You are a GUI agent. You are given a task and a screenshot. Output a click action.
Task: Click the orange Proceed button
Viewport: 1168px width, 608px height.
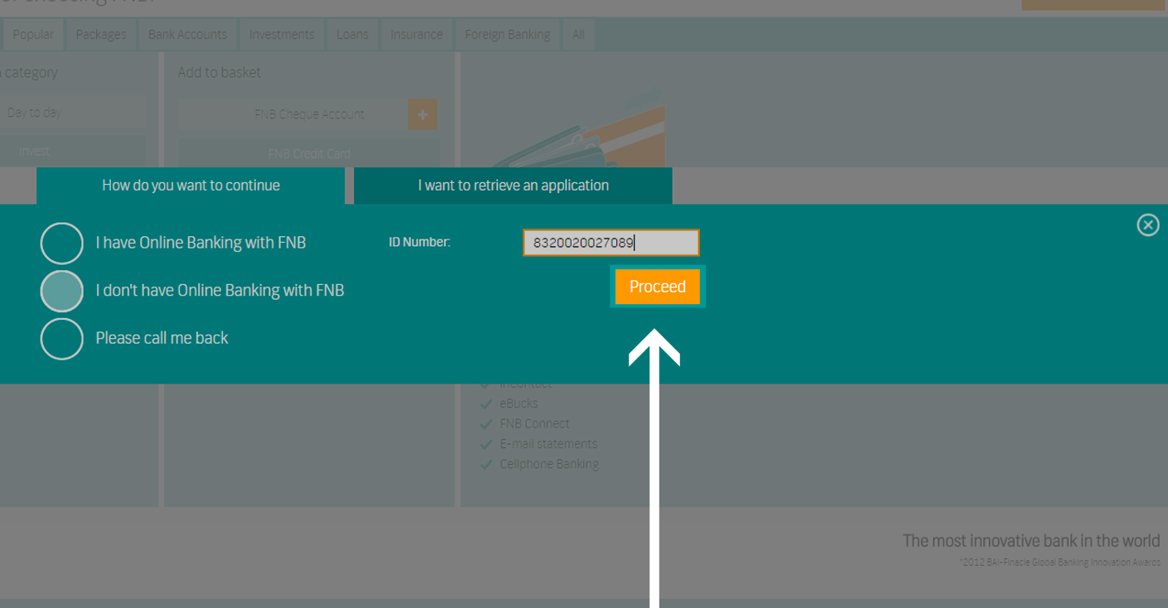(658, 287)
